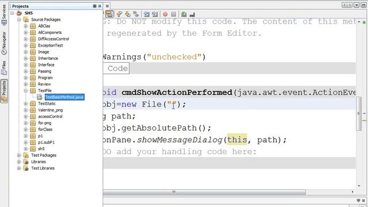Image resolution: width=368 pixels, height=207 pixels.
Task: Collapse the TestFile package
Action: point(26,91)
